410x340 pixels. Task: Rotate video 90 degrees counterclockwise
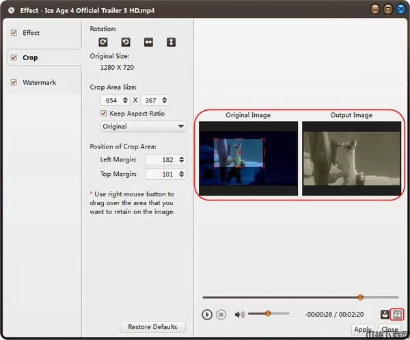(x=126, y=42)
